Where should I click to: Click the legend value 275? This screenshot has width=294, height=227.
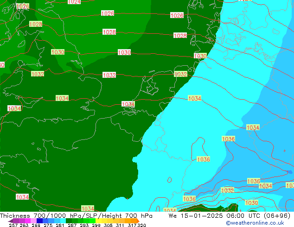[x=47, y=225]
